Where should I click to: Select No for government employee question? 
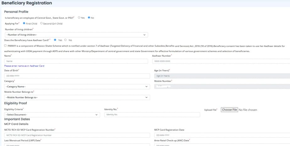89,18
